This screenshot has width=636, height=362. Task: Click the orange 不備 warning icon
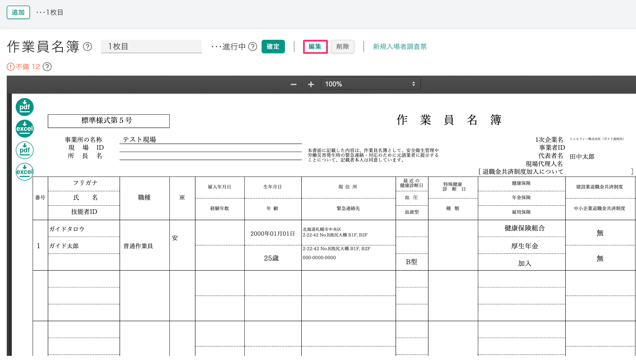[10, 67]
